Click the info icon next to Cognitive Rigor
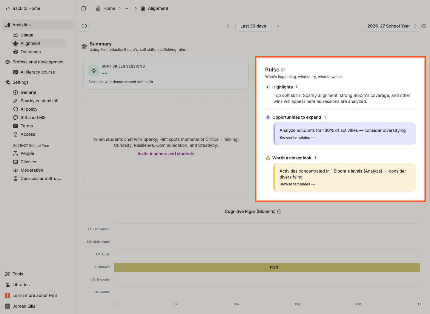 click(279, 211)
